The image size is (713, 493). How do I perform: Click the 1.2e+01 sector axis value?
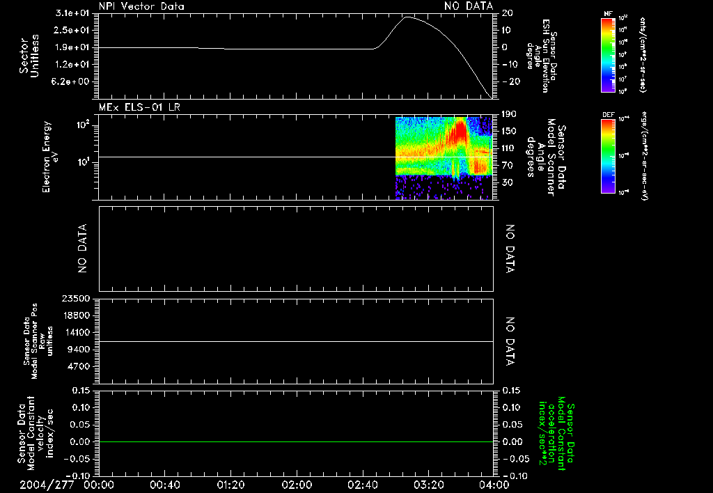point(72,64)
